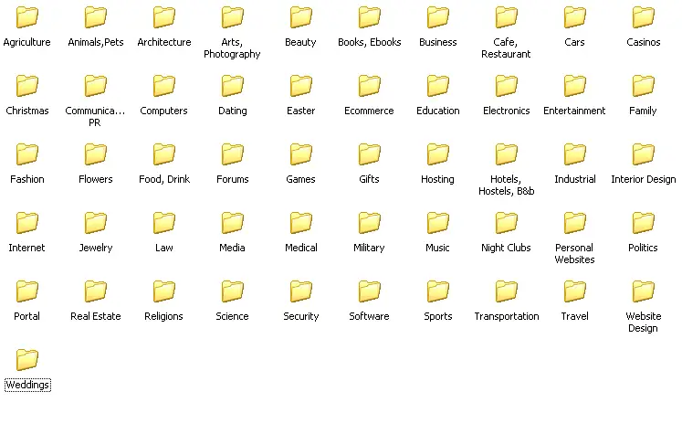The height and width of the screenshot is (434, 682).
Task: Click the Casinos folder icon
Action: pyautogui.click(x=644, y=17)
